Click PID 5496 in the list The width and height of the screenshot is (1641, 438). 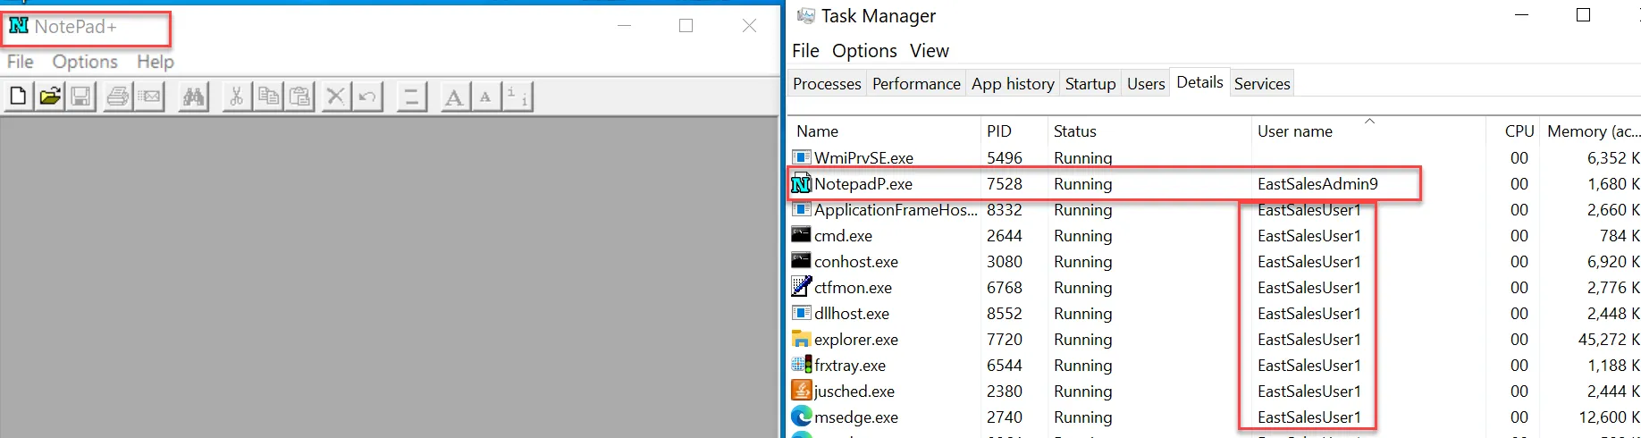click(1005, 157)
